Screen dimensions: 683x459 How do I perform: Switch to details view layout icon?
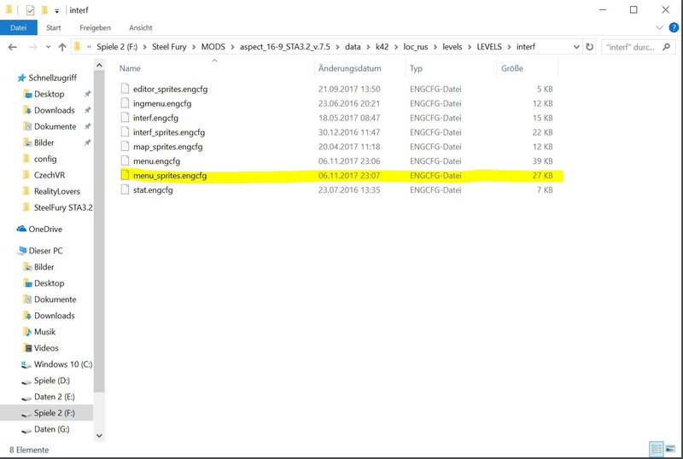656,449
